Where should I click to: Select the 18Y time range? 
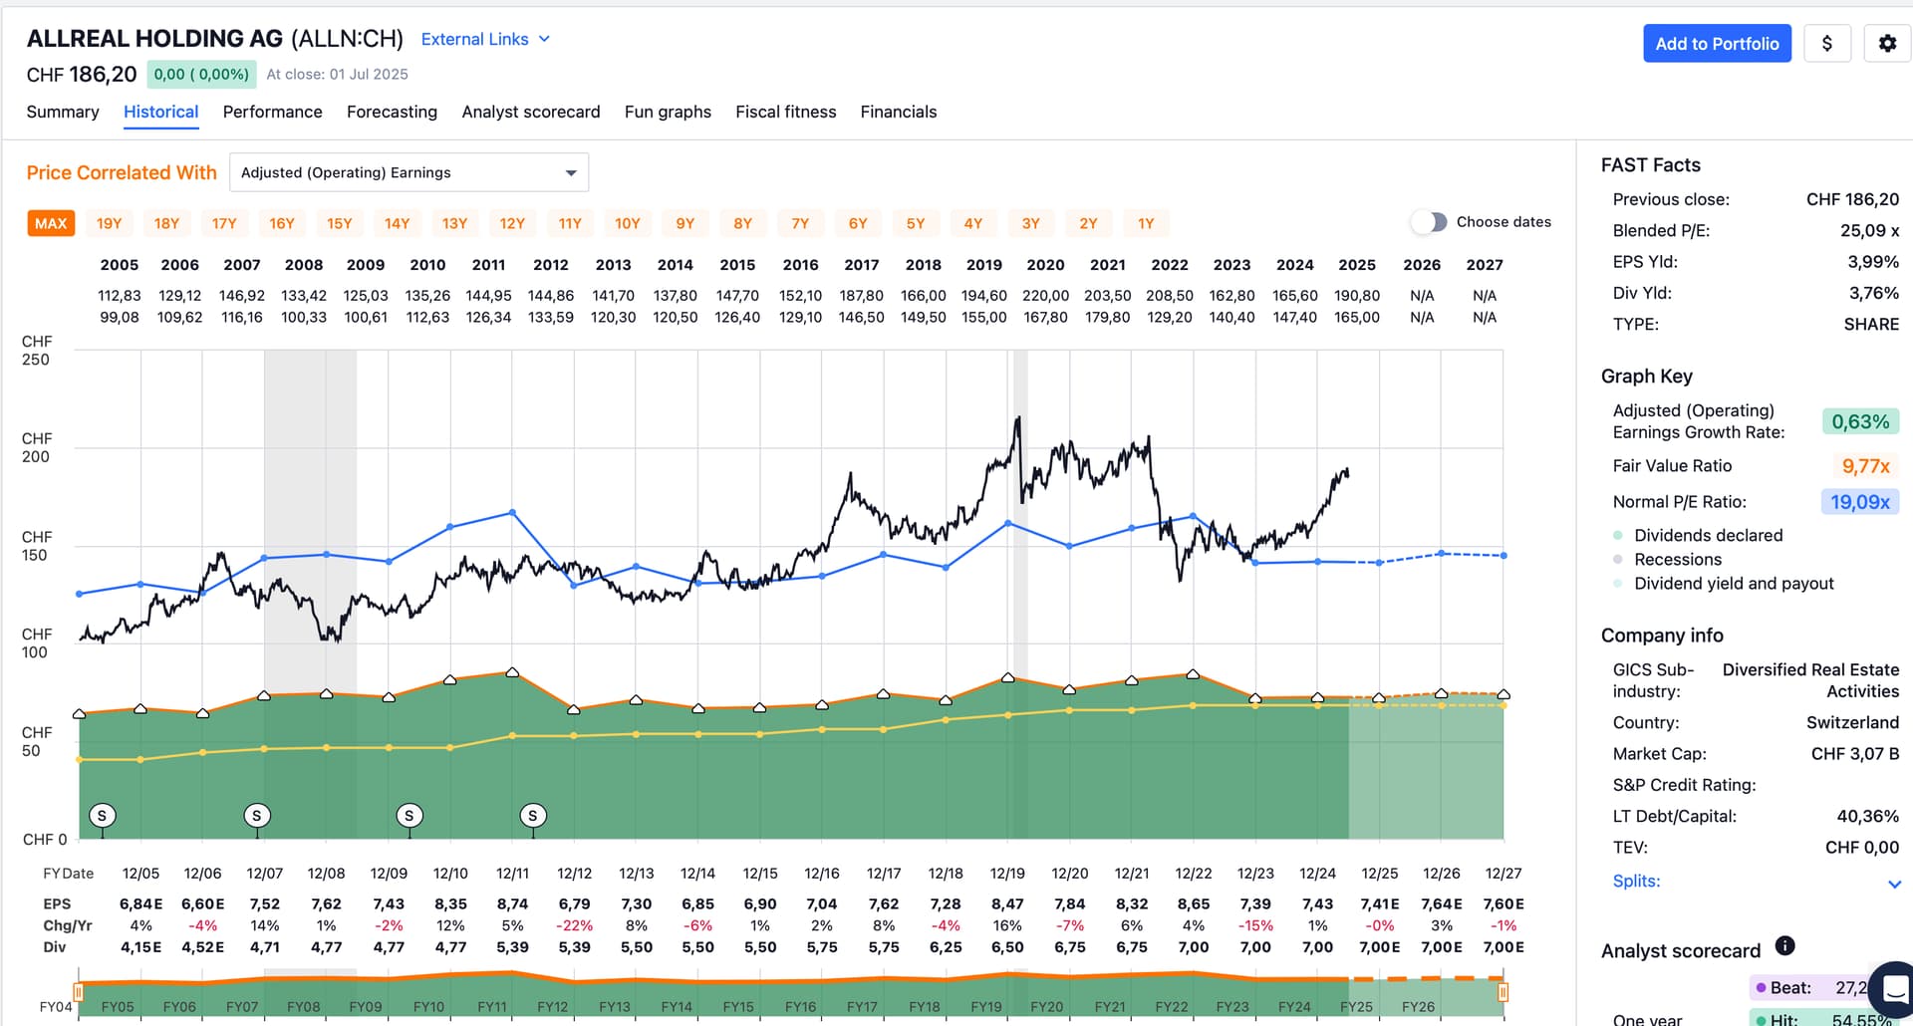click(166, 223)
